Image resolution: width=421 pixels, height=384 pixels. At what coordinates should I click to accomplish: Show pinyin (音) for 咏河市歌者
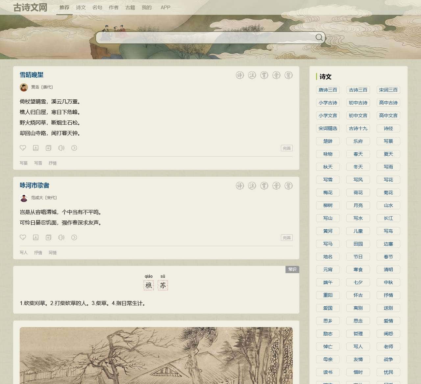pos(276,186)
